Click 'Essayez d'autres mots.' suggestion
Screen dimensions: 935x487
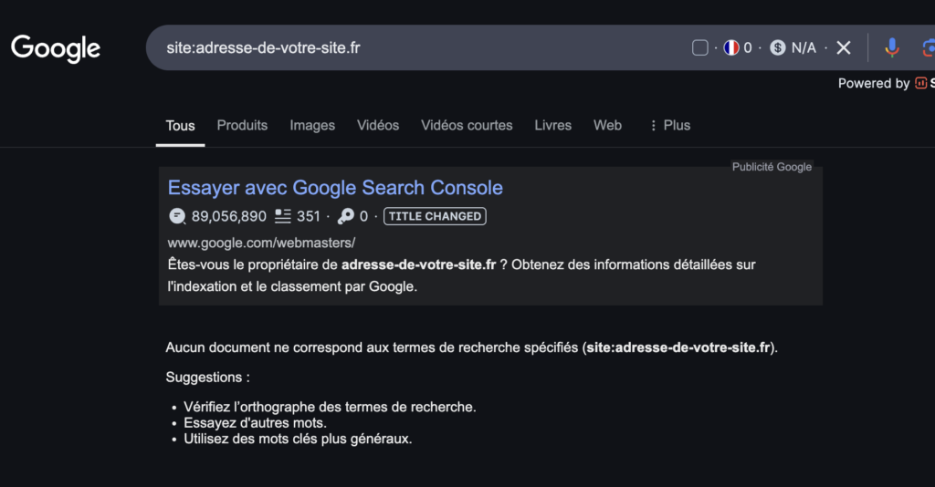point(256,422)
